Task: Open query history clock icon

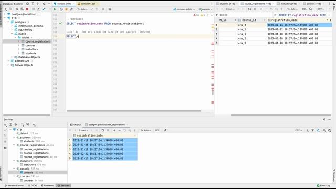Action: coord(61,9)
